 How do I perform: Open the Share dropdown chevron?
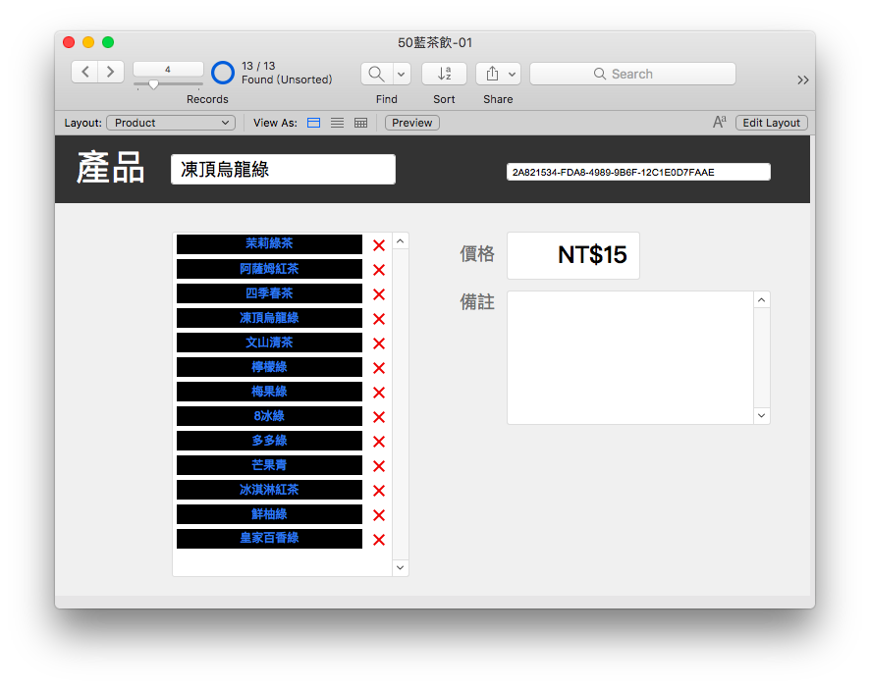pos(513,74)
